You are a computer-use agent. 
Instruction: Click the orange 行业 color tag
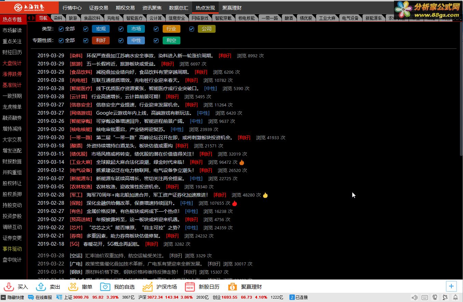click(x=172, y=29)
